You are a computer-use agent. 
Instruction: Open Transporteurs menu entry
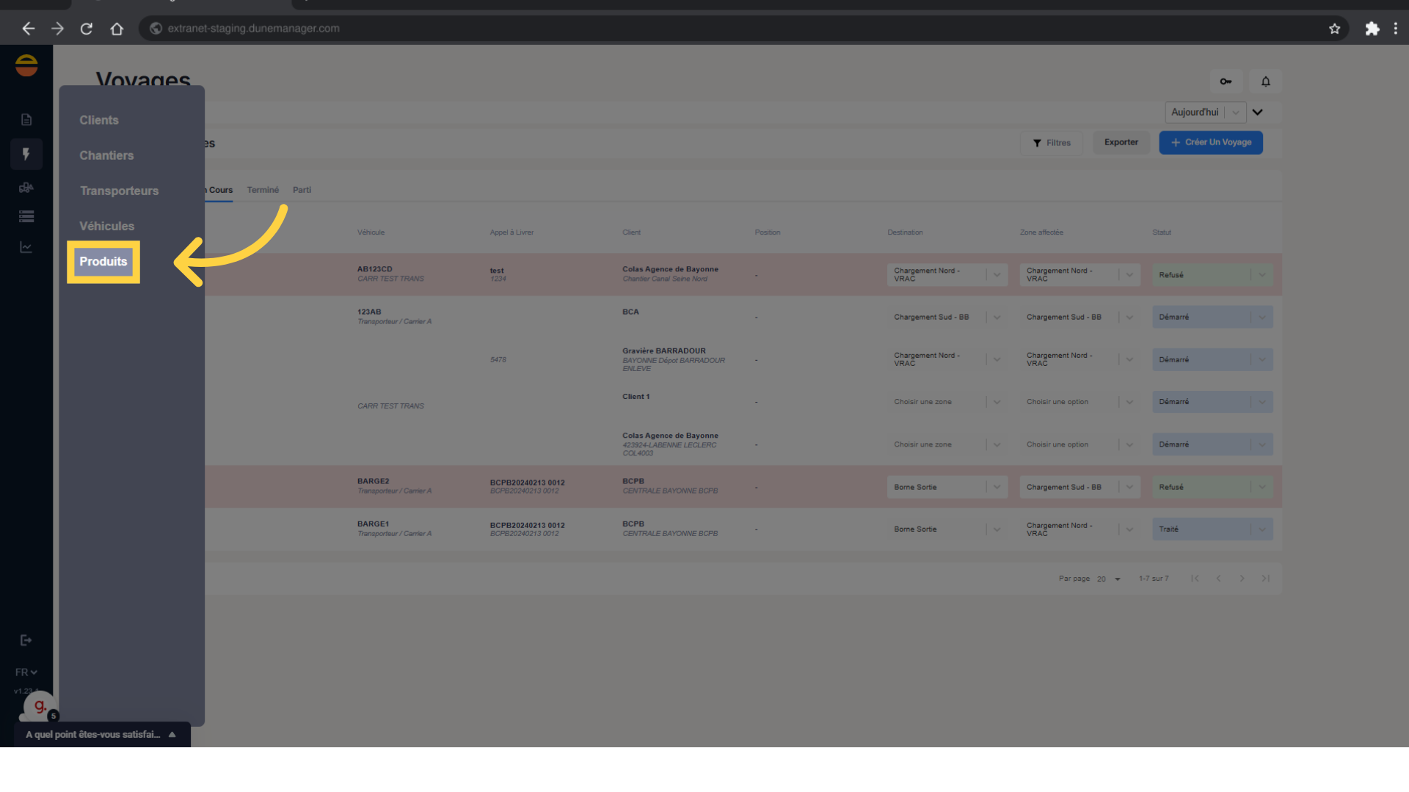pyautogui.click(x=119, y=191)
